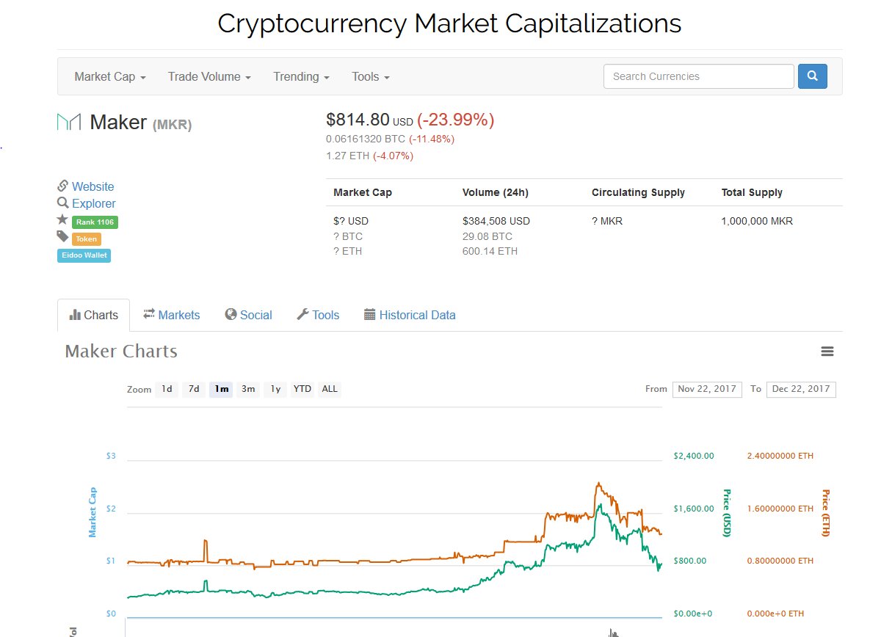Switch to the Markets tab
This screenshot has height=637, width=870.
[x=172, y=315]
